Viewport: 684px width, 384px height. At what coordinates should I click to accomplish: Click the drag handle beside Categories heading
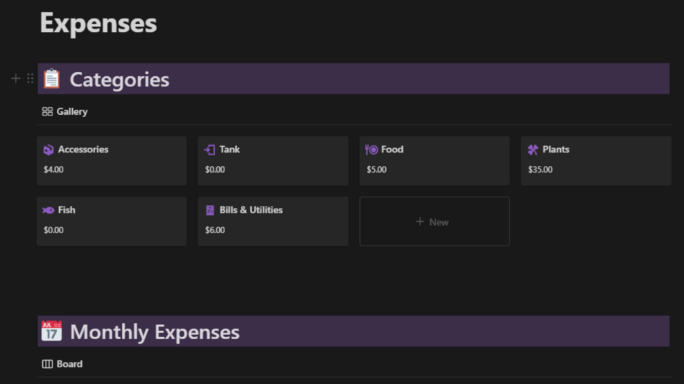coord(30,79)
